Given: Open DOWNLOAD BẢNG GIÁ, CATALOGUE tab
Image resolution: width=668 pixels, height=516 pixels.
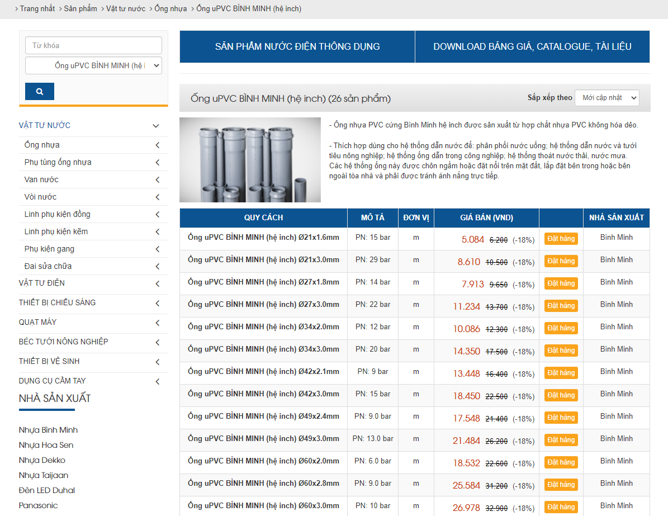Looking at the screenshot, I should click(533, 46).
